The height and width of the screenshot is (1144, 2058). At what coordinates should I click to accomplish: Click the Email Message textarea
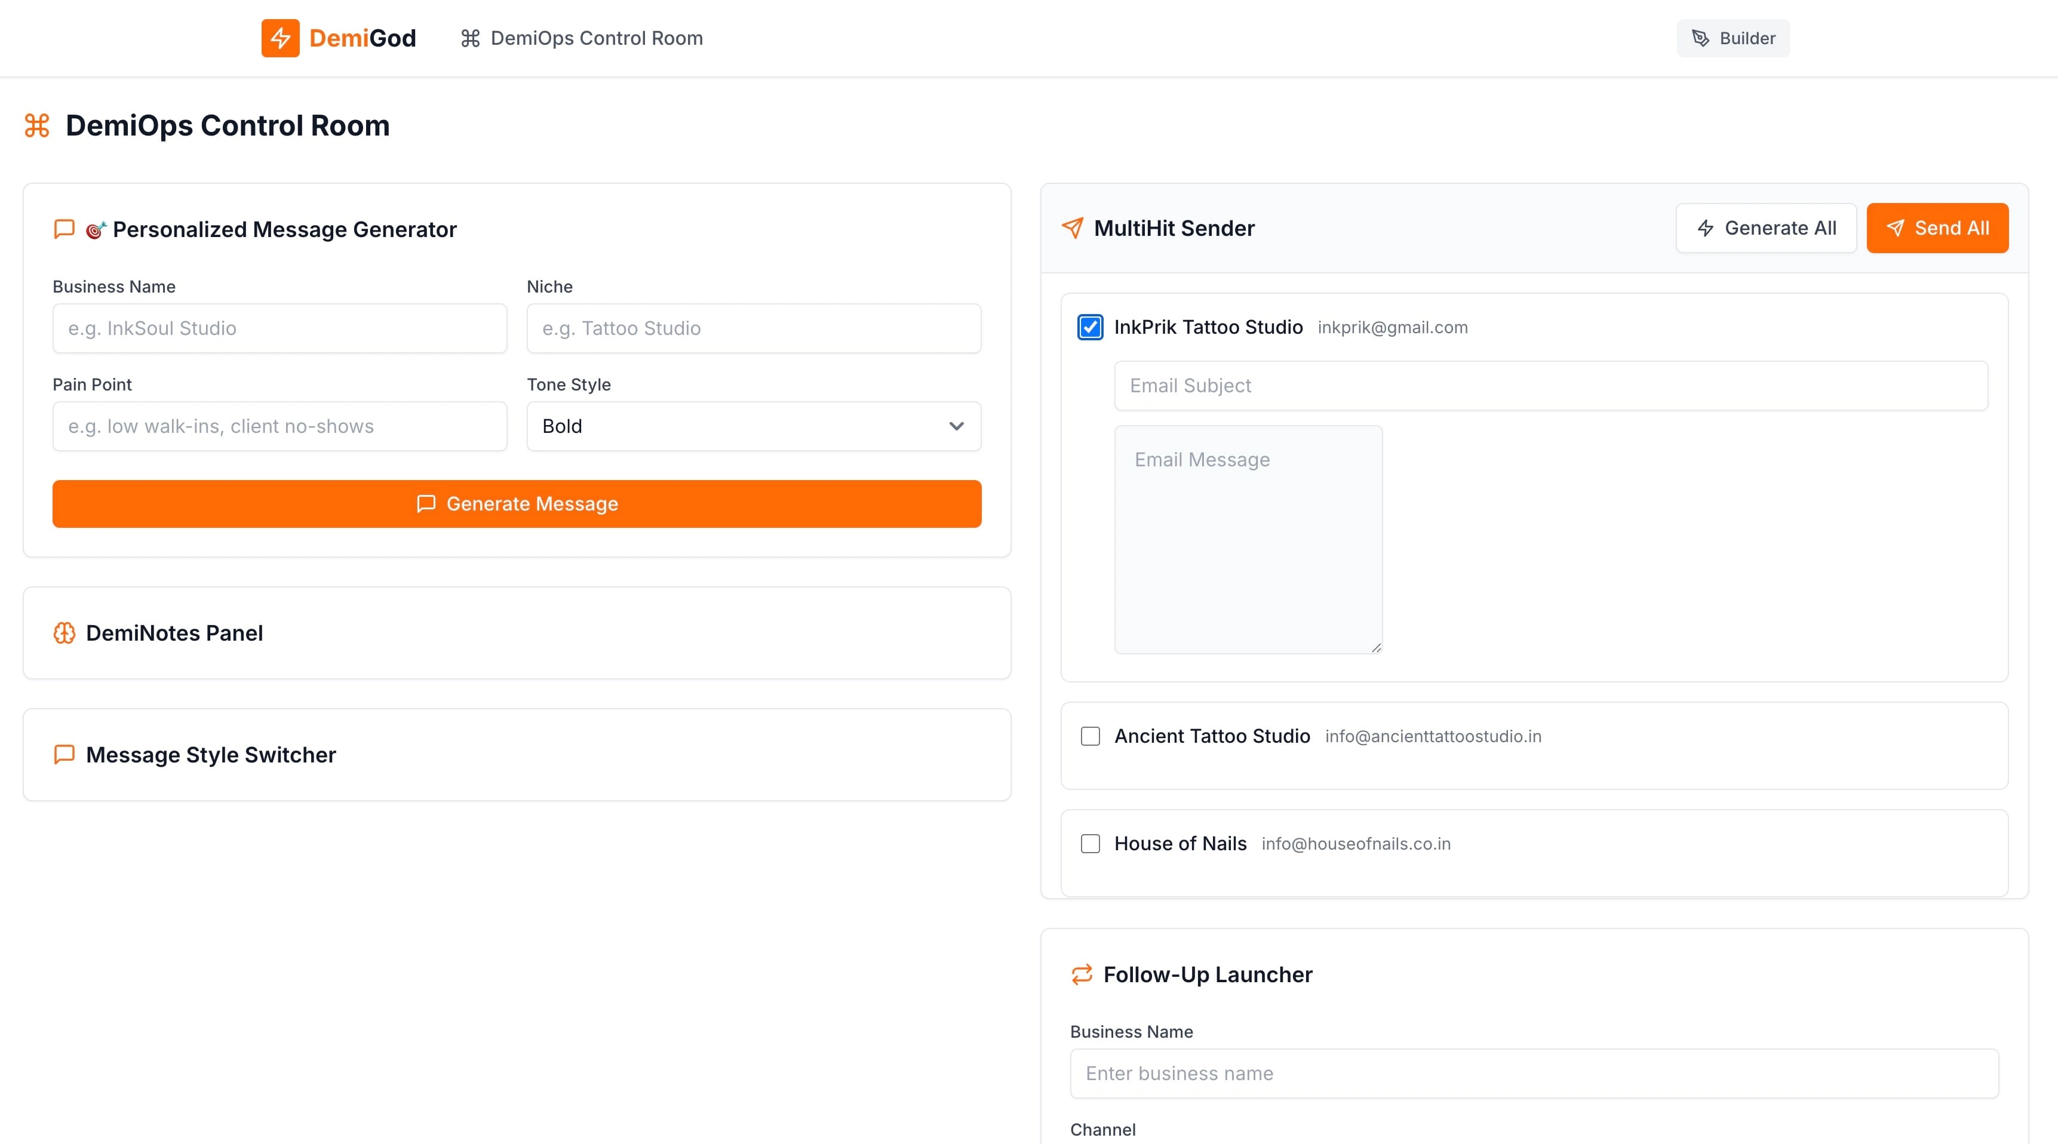coord(1248,539)
